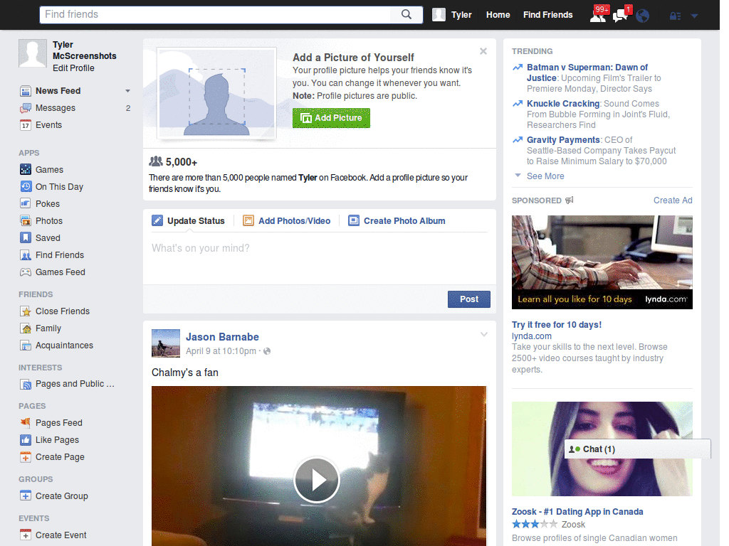Dismiss the Add a Picture card
Screen dimensions: 729x546
483,51
